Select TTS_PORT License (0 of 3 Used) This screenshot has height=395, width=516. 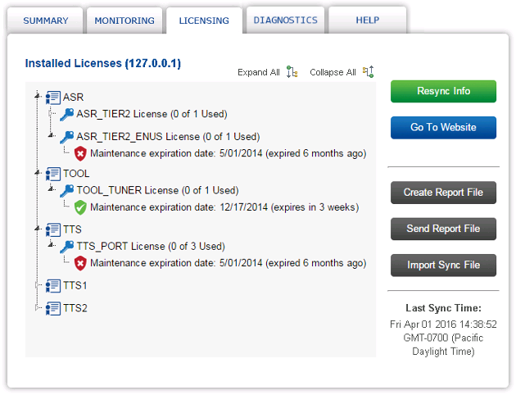tap(151, 246)
